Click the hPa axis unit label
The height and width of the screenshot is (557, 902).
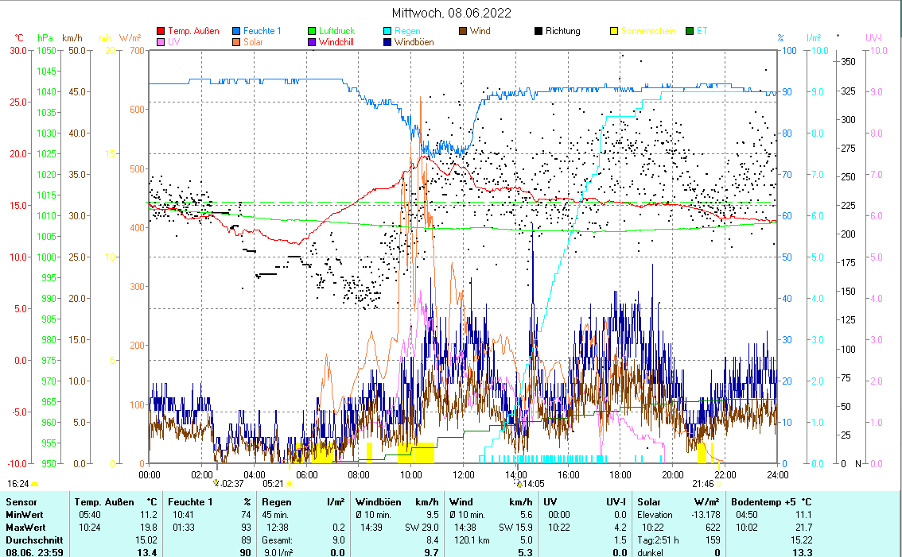pos(45,37)
